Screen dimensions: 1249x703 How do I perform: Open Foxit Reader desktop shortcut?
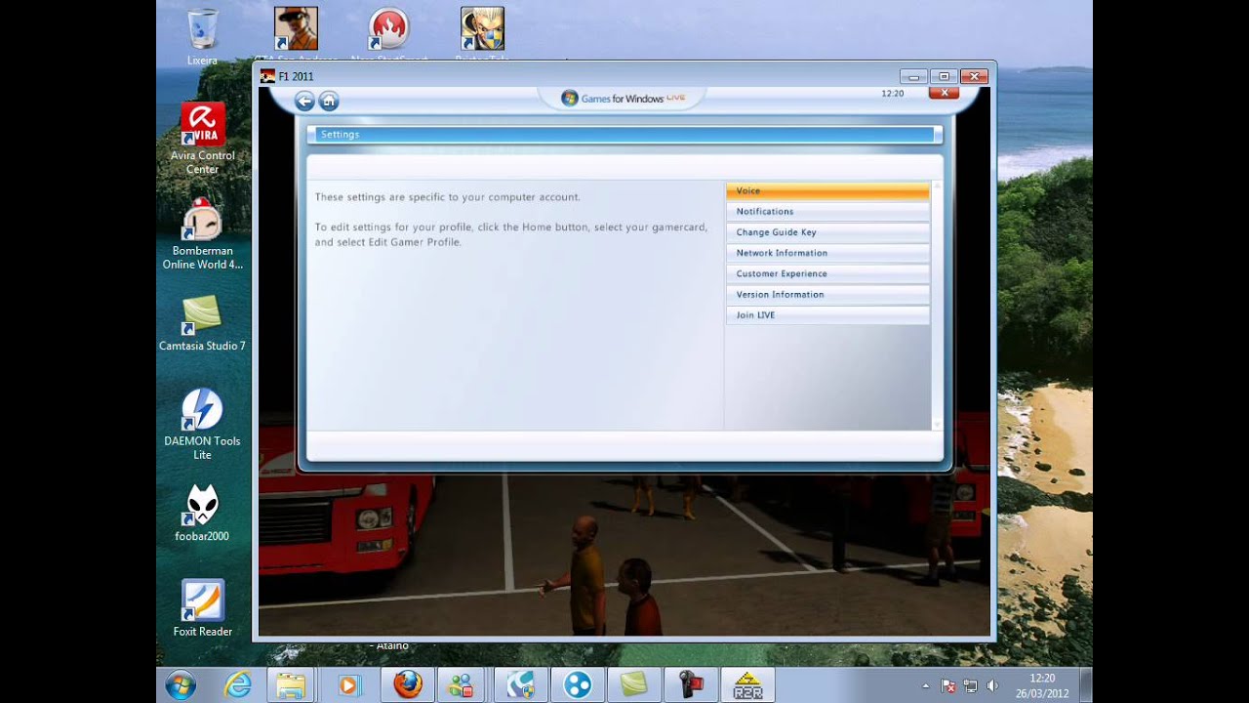click(203, 607)
